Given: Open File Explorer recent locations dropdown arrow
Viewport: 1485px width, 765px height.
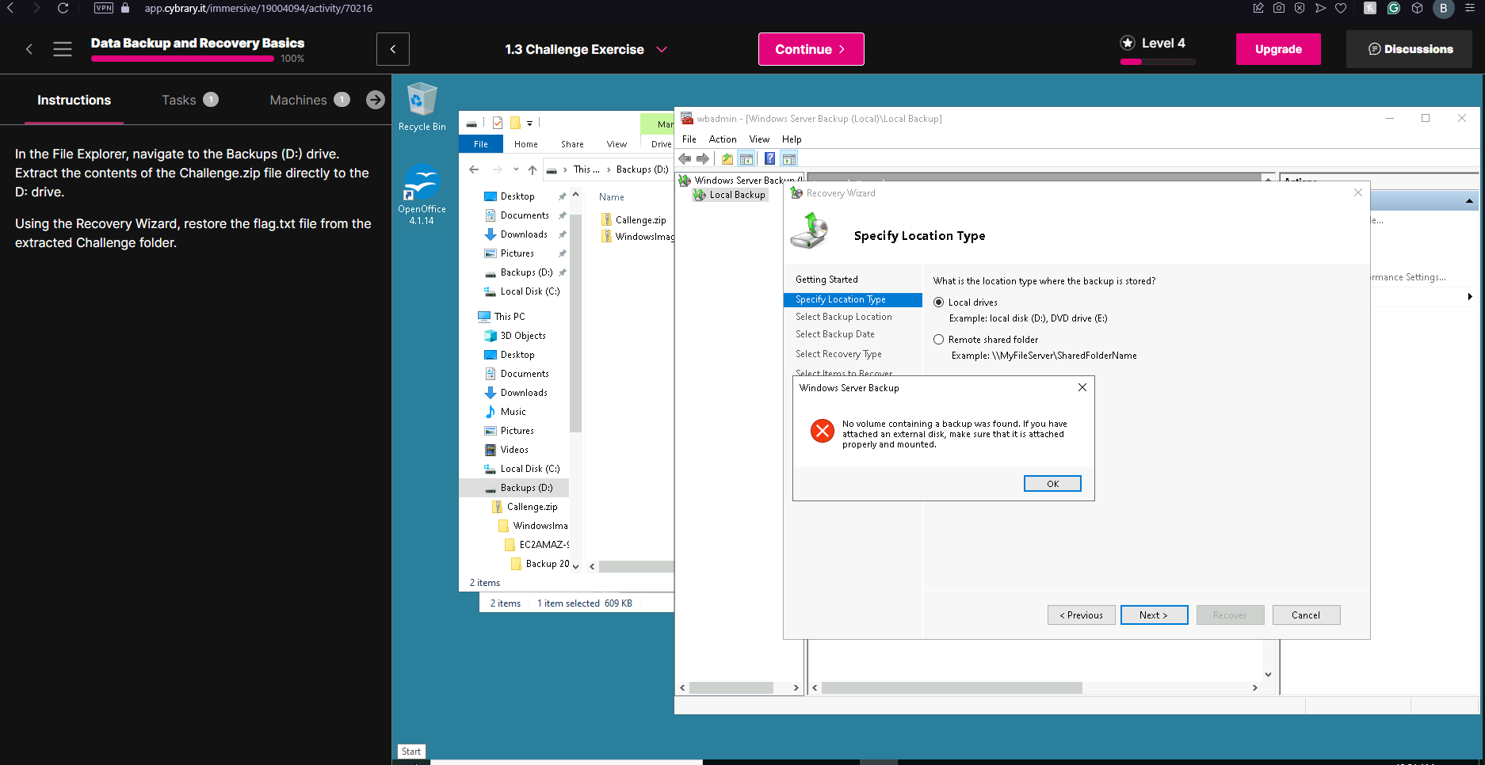Looking at the screenshot, I should [x=516, y=169].
